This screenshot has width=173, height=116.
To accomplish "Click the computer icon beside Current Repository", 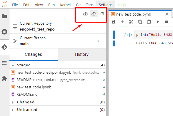I will (x=15, y=26).
